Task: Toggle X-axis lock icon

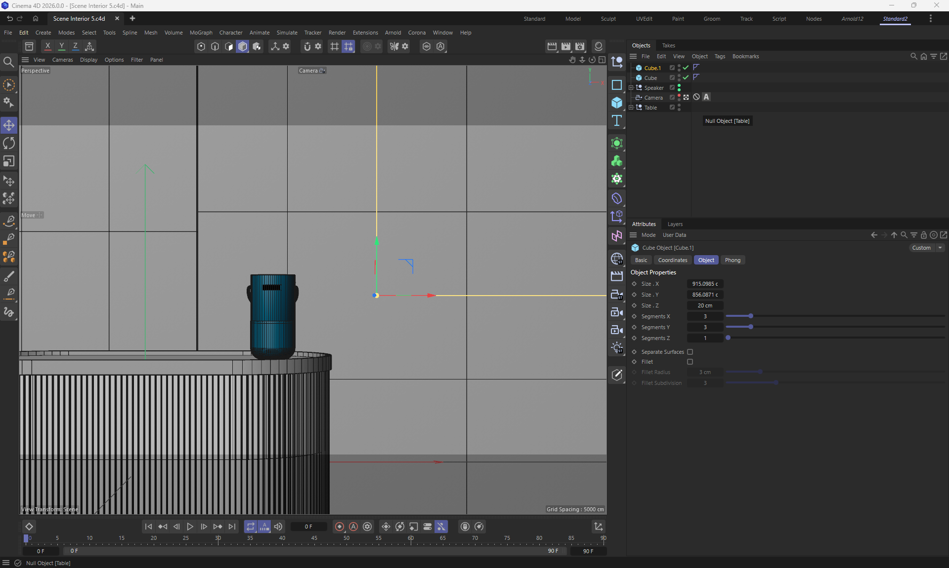Action: coord(47,46)
